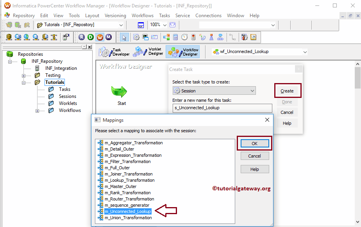Image resolution: width=361 pixels, height=227 pixels.
Task: Select INF_Integration in the repository tree
Action: coord(61,68)
